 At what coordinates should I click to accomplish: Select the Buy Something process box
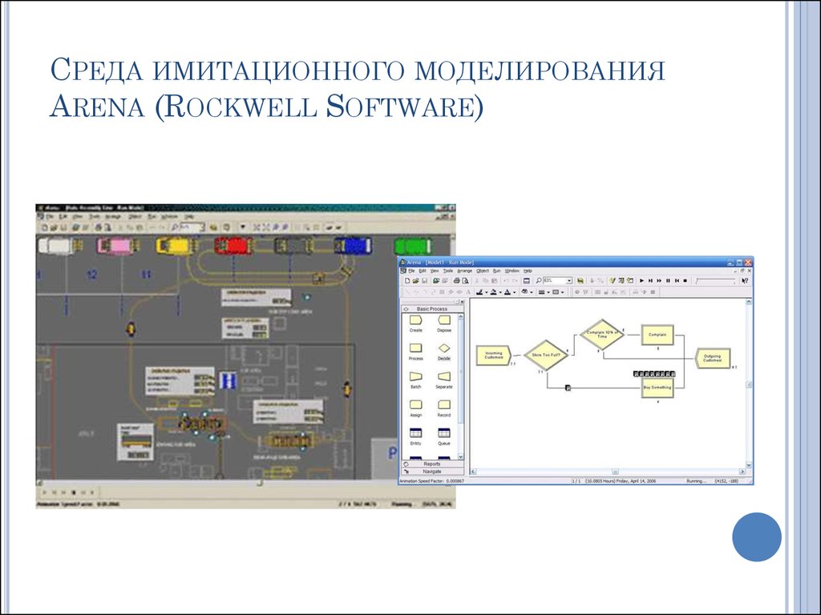[x=657, y=388]
